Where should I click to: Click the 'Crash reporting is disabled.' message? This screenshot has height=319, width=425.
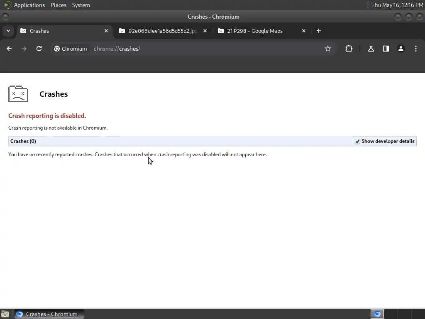pyautogui.click(x=47, y=115)
